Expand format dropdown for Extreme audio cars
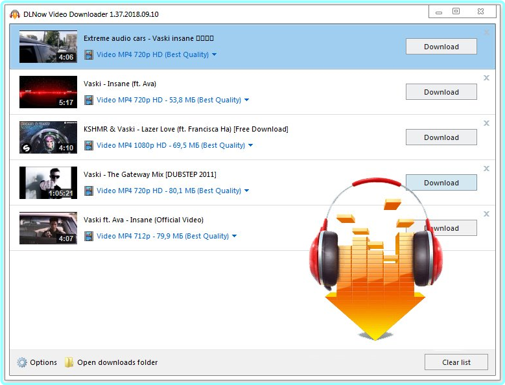Image resolution: width=505 pixels, height=385 pixels. (215, 55)
